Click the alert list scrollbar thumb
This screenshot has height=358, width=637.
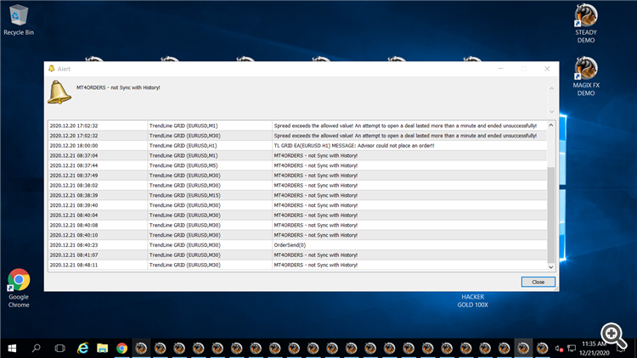551,215
